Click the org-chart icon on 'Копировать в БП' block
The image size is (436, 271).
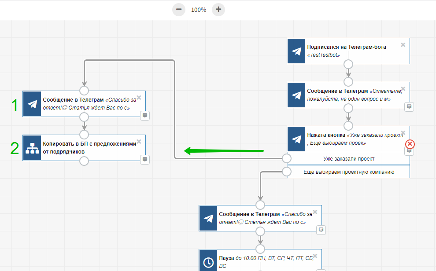32,148
